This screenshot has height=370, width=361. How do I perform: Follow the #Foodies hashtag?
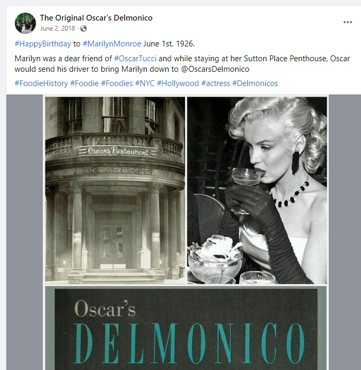tap(117, 83)
